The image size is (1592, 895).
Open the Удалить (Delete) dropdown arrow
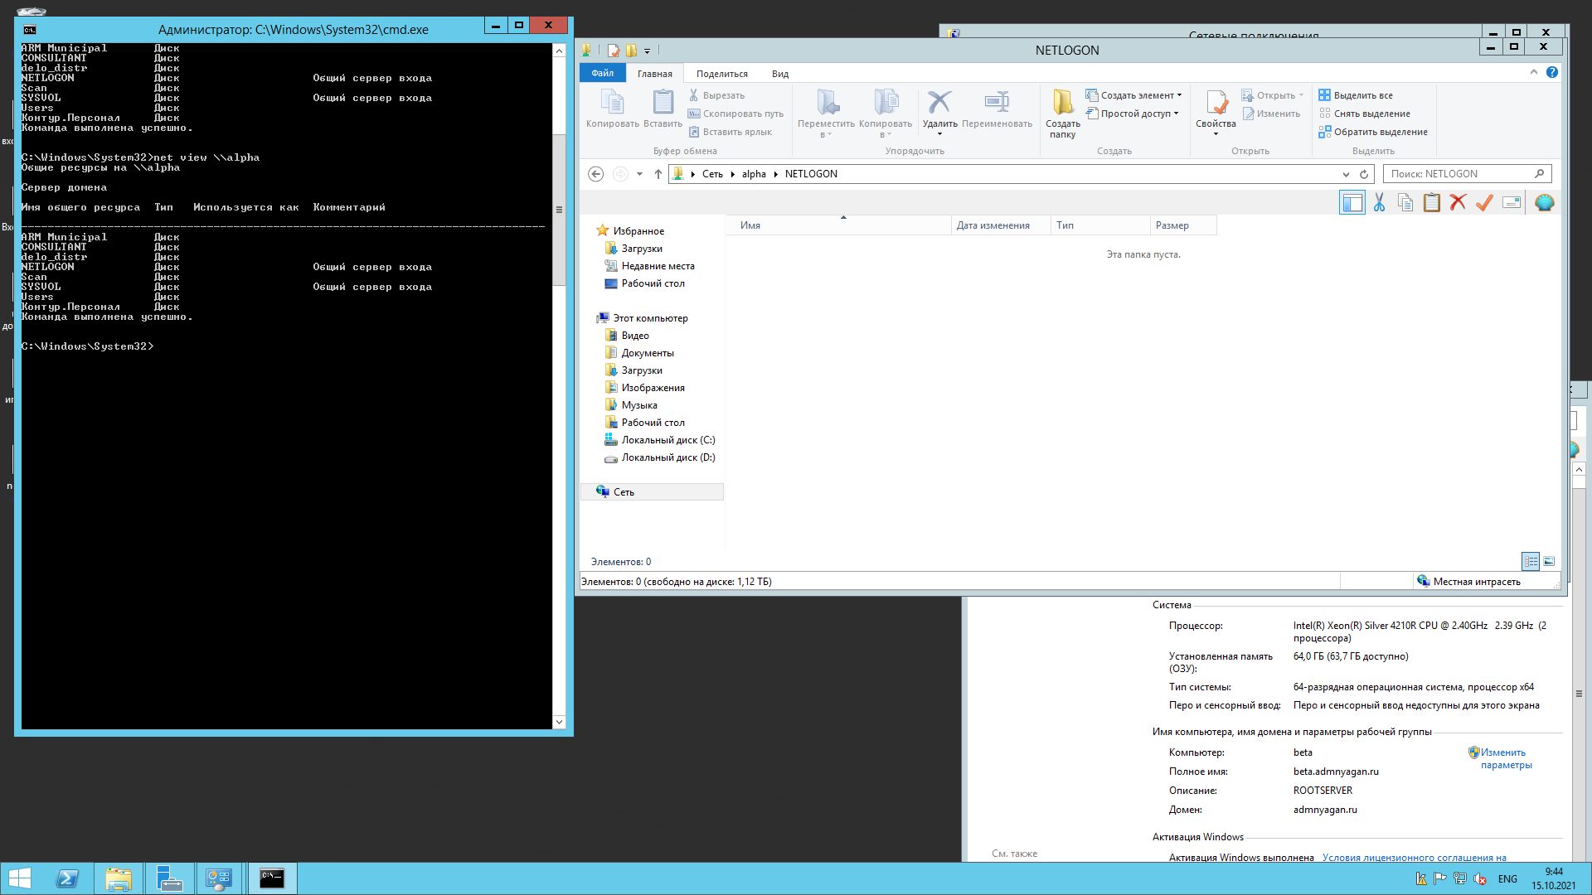pos(939,133)
